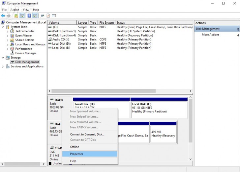Click the Back arrow in toolbar
This screenshot has height=172, width=240.
coord(3,15)
